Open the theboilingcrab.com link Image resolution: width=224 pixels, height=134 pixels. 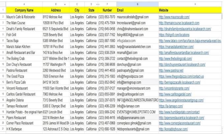click(175, 59)
